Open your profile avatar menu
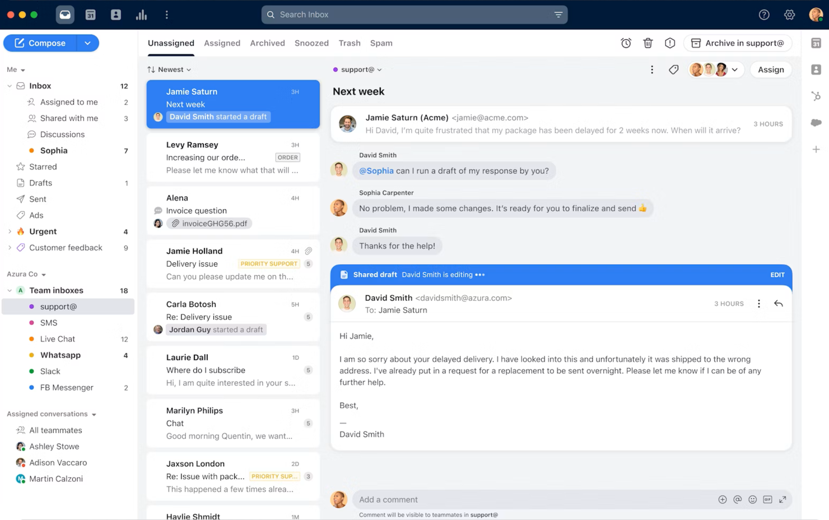 point(816,15)
